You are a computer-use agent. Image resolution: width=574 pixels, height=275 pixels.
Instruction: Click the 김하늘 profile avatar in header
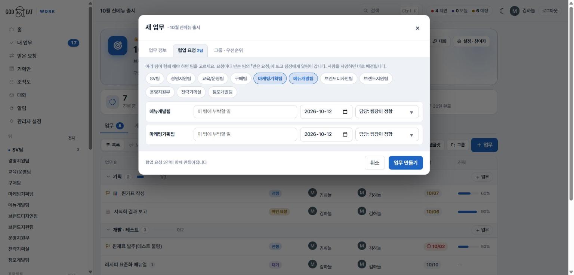point(515,11)
